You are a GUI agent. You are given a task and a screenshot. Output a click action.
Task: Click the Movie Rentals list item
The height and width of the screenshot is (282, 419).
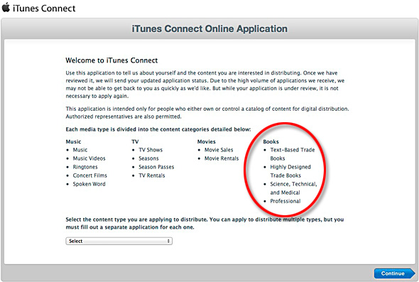pos(222,158)
